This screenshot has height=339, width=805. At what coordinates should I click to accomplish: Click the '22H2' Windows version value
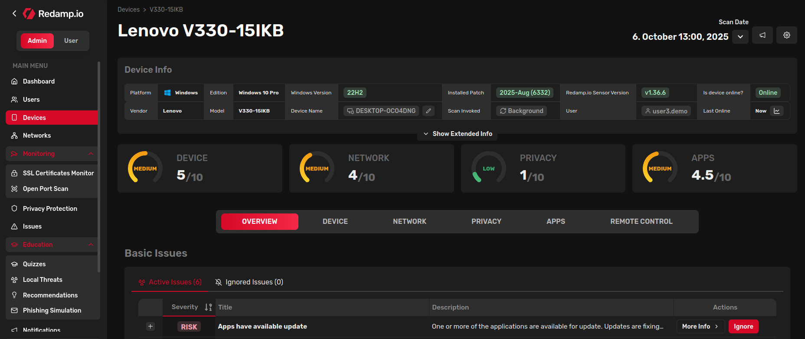pyautogui.click(x=355, y=93)
